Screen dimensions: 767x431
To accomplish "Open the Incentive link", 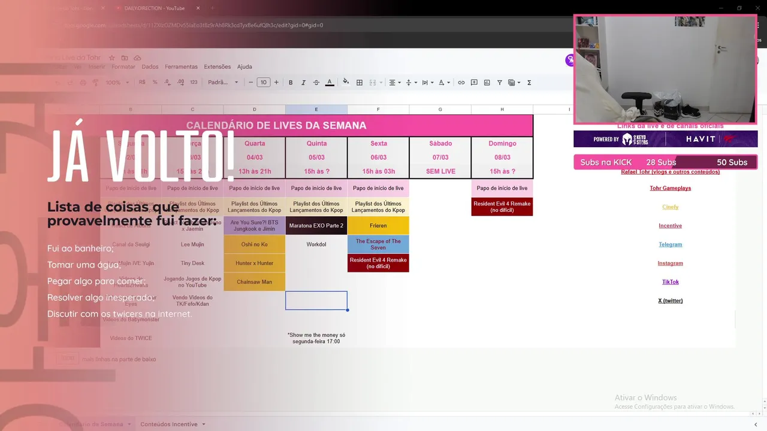I will tap(670, 226).
